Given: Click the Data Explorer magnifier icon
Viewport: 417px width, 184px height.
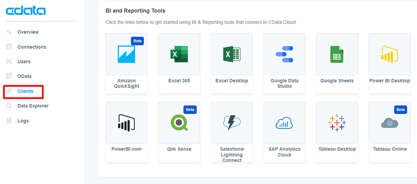Looking at the screenshot, I should [9, 106].
